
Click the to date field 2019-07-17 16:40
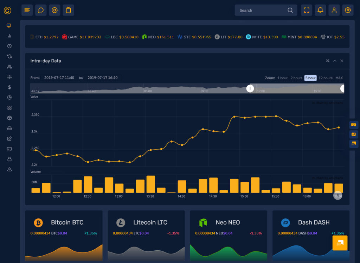coord(103,78)
